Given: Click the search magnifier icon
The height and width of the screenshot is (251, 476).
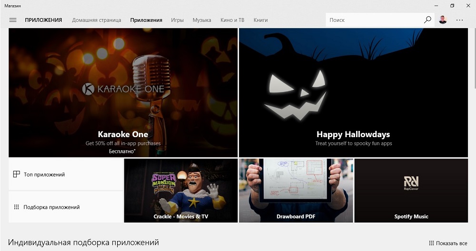Looking at the screenshot, I should point(427,20).
